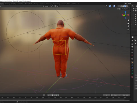Click the play animation button
This screenshot has width=137, height=103.
click(54, 95)
